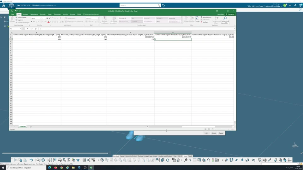Click the tag icon beside search bar
The height and width of the screenshot is (170, 303).
[163, 5]
